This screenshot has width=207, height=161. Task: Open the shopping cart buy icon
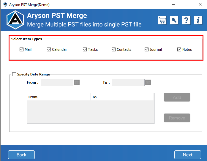pyautogui.click(x=162, y=20)
